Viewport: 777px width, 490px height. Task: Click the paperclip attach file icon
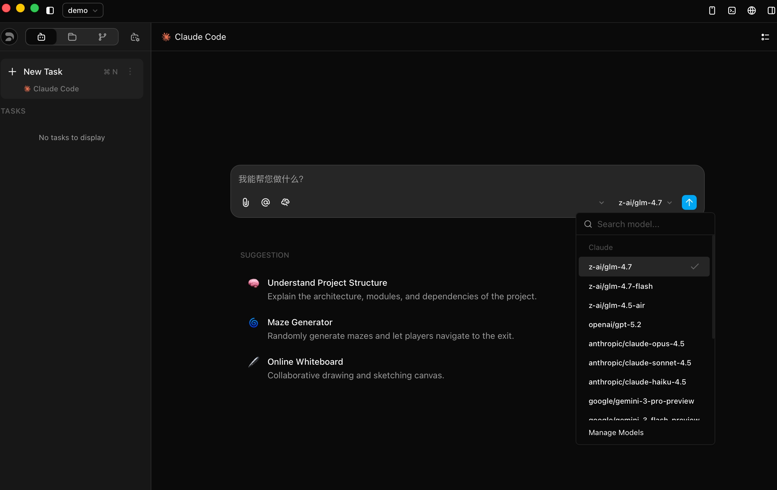click(x=246, y=202)
